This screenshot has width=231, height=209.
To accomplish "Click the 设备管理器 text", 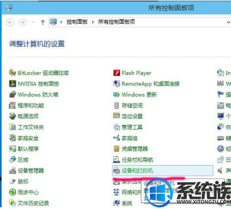I will (31, 170).
